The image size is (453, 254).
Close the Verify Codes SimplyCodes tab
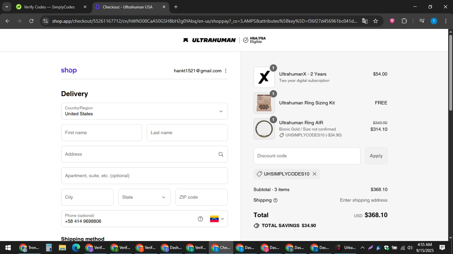[85, 7]
